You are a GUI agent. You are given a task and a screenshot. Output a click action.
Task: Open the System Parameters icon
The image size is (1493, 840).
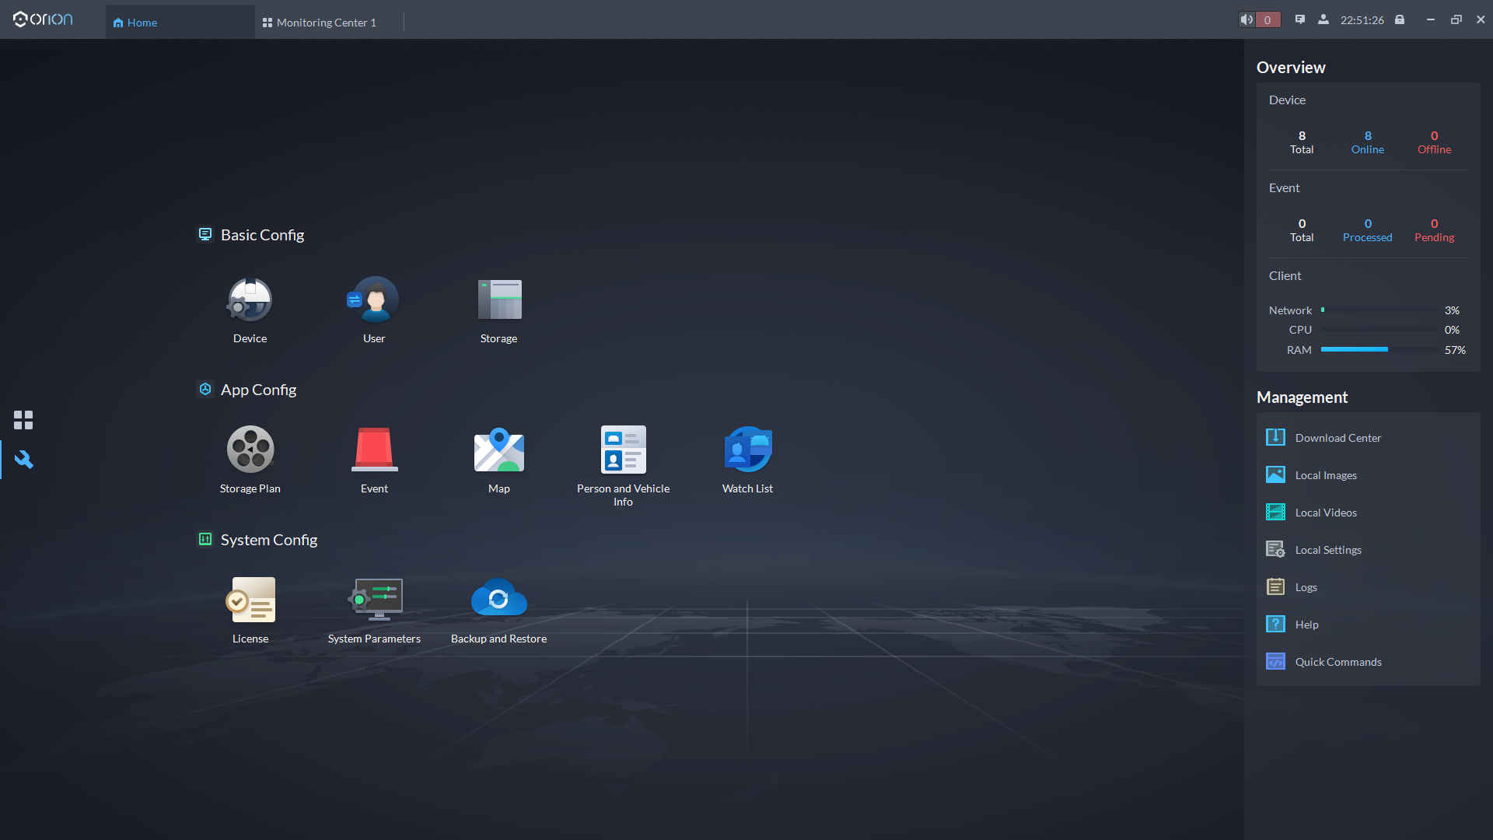click(x=375, y=600)
